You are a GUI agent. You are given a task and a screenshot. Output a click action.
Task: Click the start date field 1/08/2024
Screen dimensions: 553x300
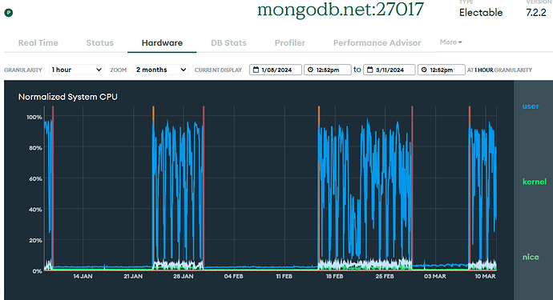pos(276,70)
